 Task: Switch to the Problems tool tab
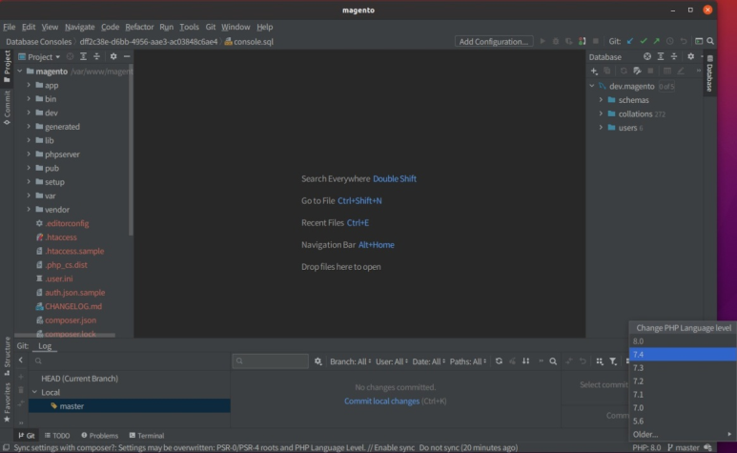pyautogui.click(x=100, y=436)
